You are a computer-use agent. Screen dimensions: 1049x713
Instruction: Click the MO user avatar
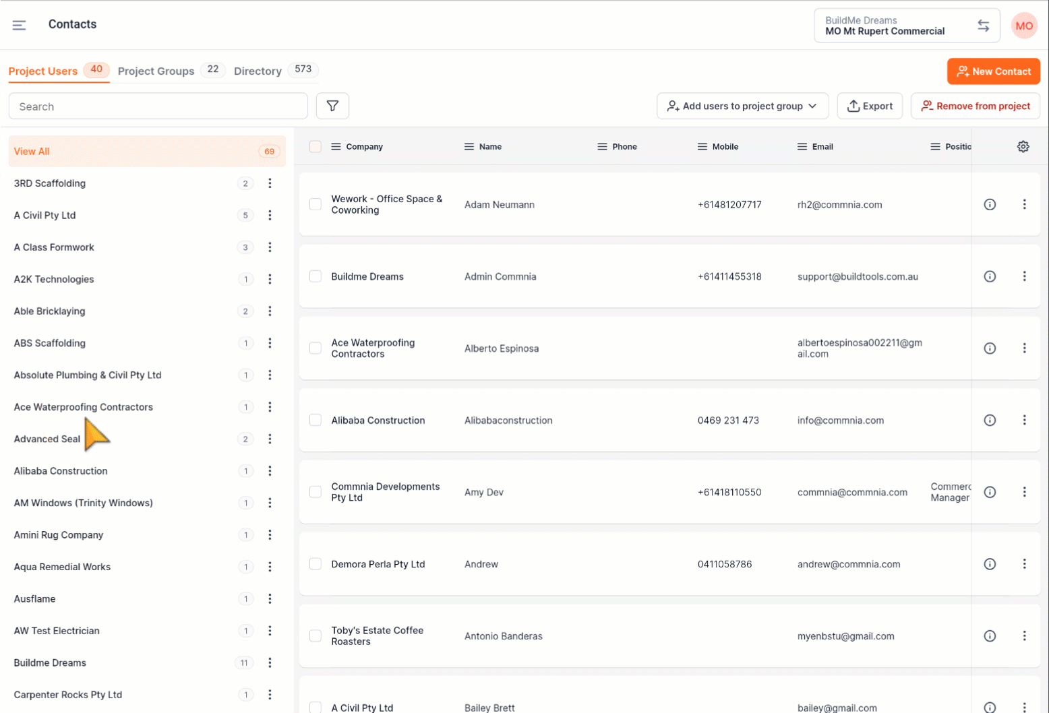tap(1023, 26)
